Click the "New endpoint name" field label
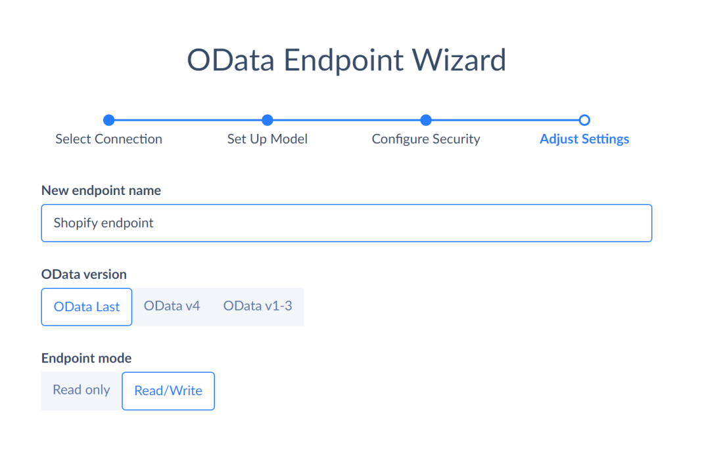Screen dimensions: 702x470 pos(101,190)
